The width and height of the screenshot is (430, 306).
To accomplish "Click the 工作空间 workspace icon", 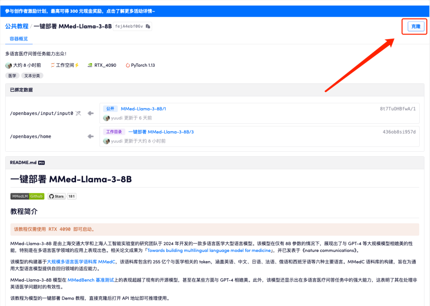I will [x=53, y=65].
